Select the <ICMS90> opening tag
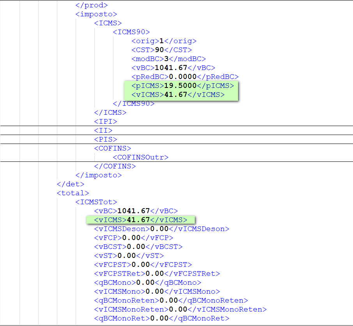The height and width of the screenshot is (326, 353). coord(131,32)
